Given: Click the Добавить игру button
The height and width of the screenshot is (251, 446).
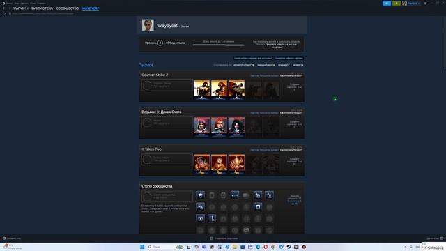Looking at the screenshot, I should 12,238.
